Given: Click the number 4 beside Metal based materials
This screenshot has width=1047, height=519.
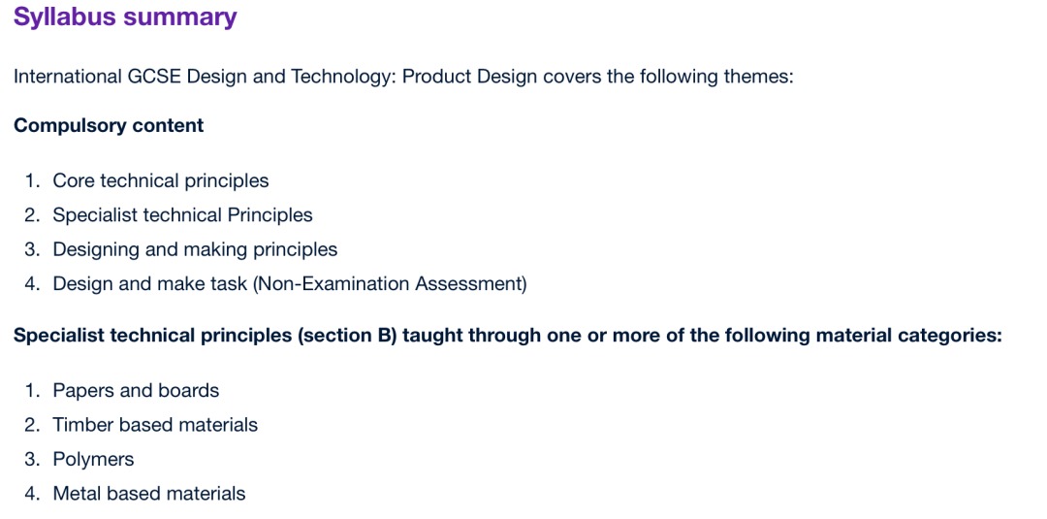Looking at the screenshot, I should coord(31,495).
